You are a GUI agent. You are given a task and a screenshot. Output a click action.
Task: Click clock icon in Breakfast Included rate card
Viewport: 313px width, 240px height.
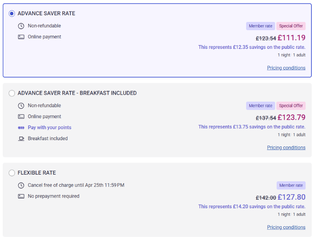21,106
